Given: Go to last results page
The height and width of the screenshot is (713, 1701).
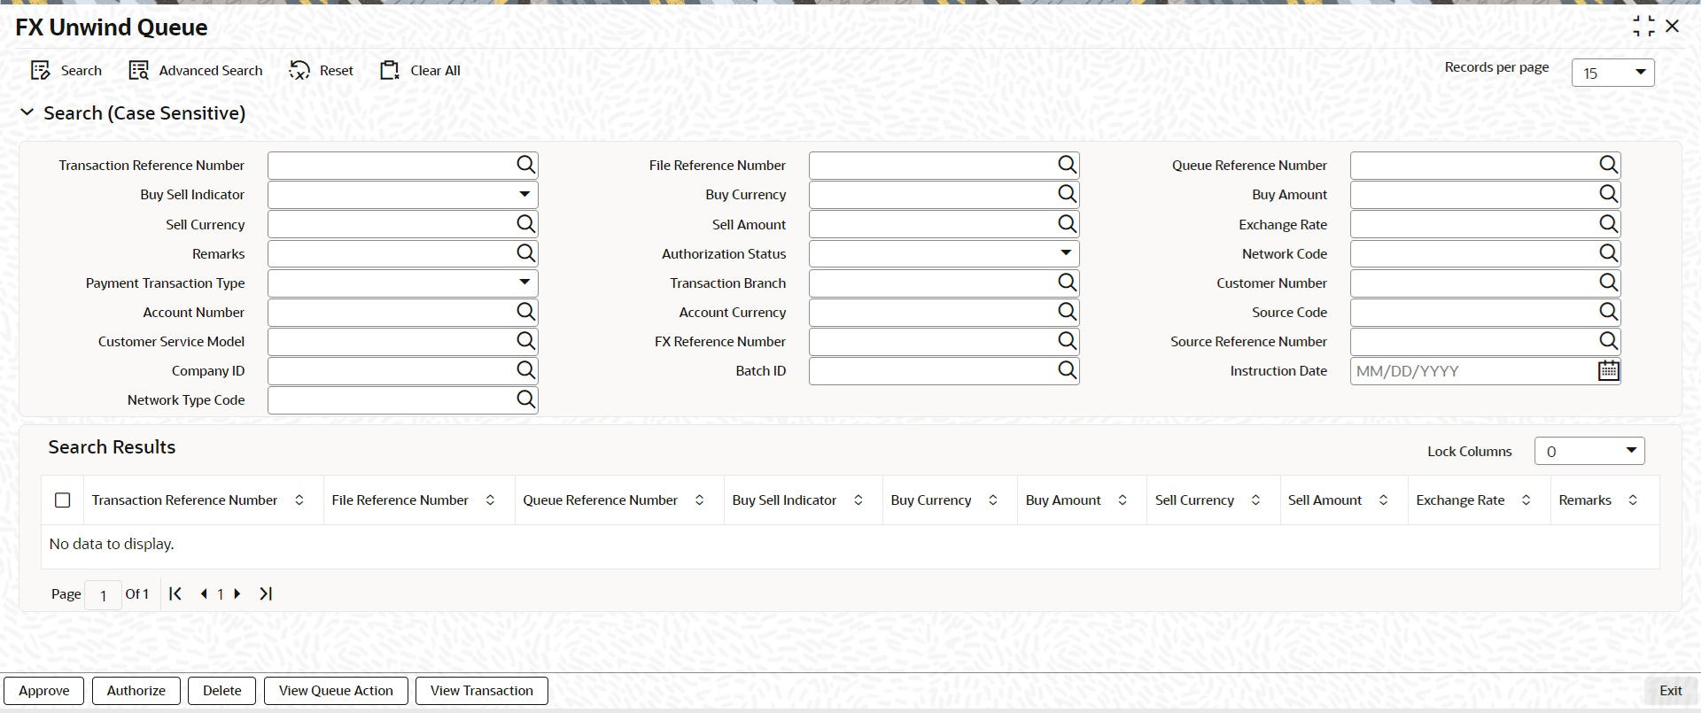Looking at the screenshot, I should point(266,593).
